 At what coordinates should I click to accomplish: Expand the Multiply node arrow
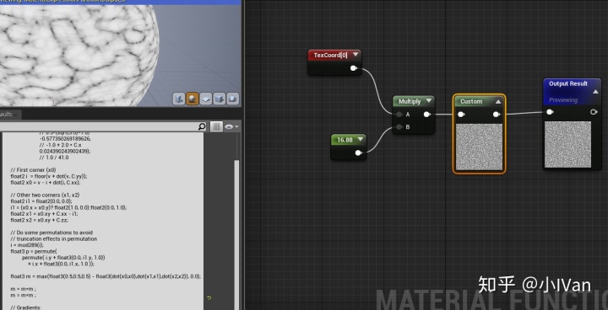click(428, 101)
